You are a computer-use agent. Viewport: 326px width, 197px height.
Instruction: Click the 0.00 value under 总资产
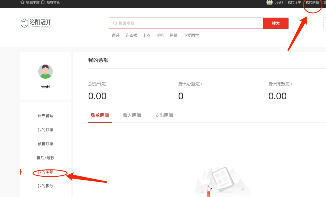click(x=97, y=96)
